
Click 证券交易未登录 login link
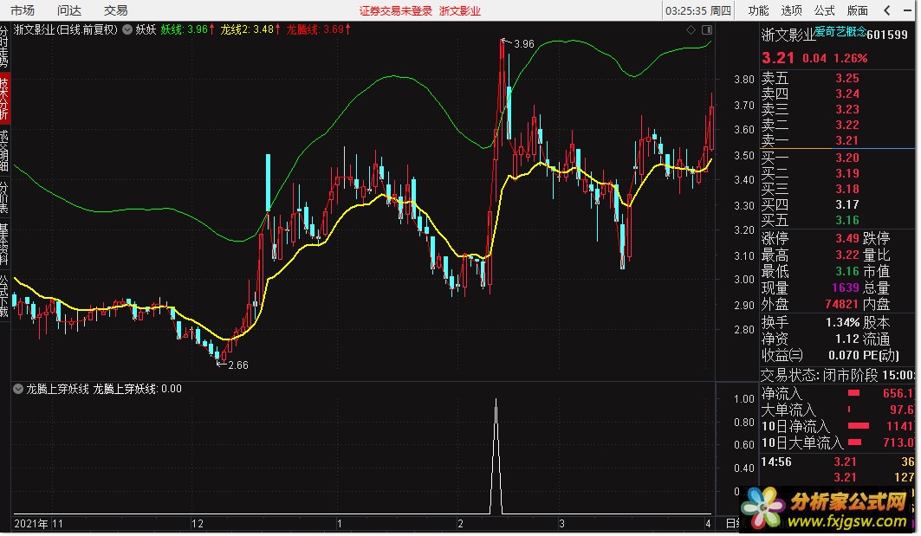396,10
